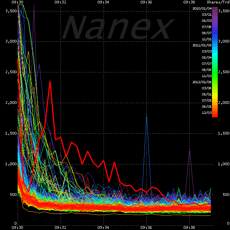Click the 2,000 label on the left axis
Image resolution: width=230 pixels, height=230 pixels.
click(11, 102)
